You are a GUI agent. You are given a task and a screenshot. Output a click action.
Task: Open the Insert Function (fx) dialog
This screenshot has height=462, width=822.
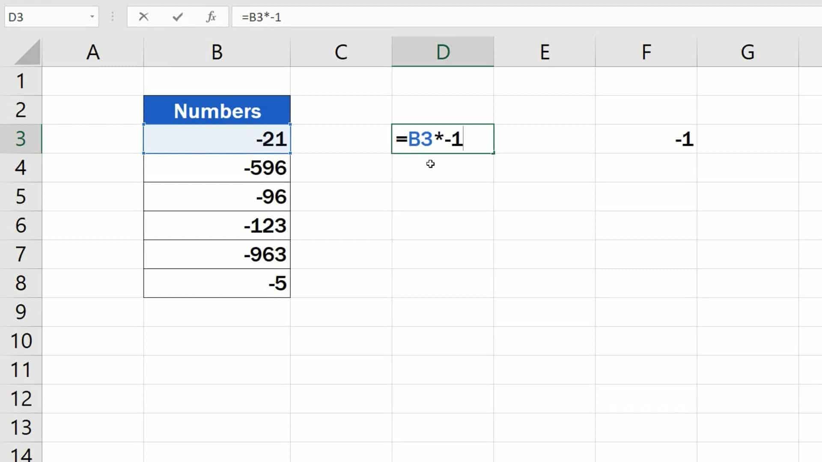pos(211,17)
